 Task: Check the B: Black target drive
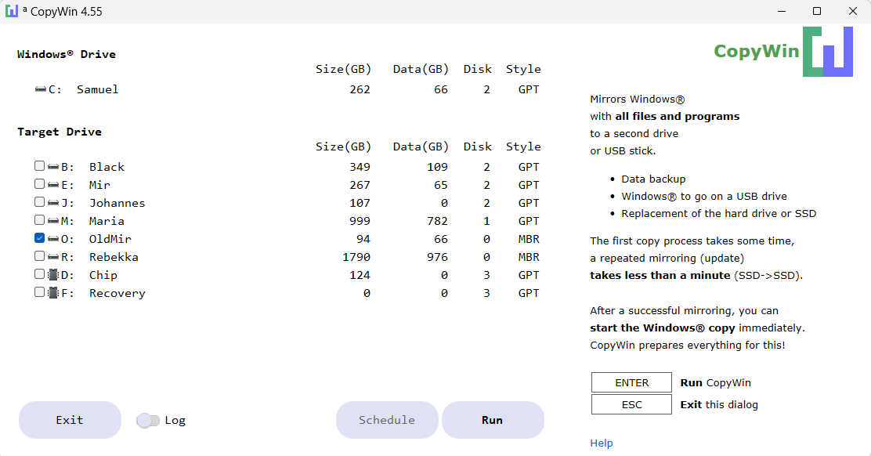39,165
